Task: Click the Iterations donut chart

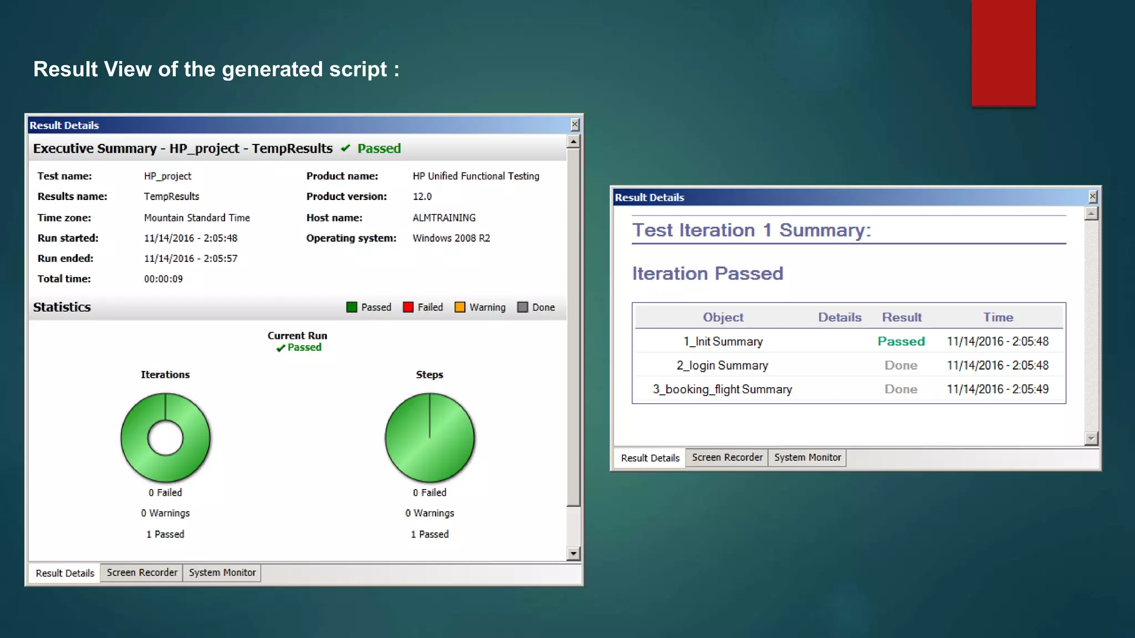Action: click(x=165, y=438)
